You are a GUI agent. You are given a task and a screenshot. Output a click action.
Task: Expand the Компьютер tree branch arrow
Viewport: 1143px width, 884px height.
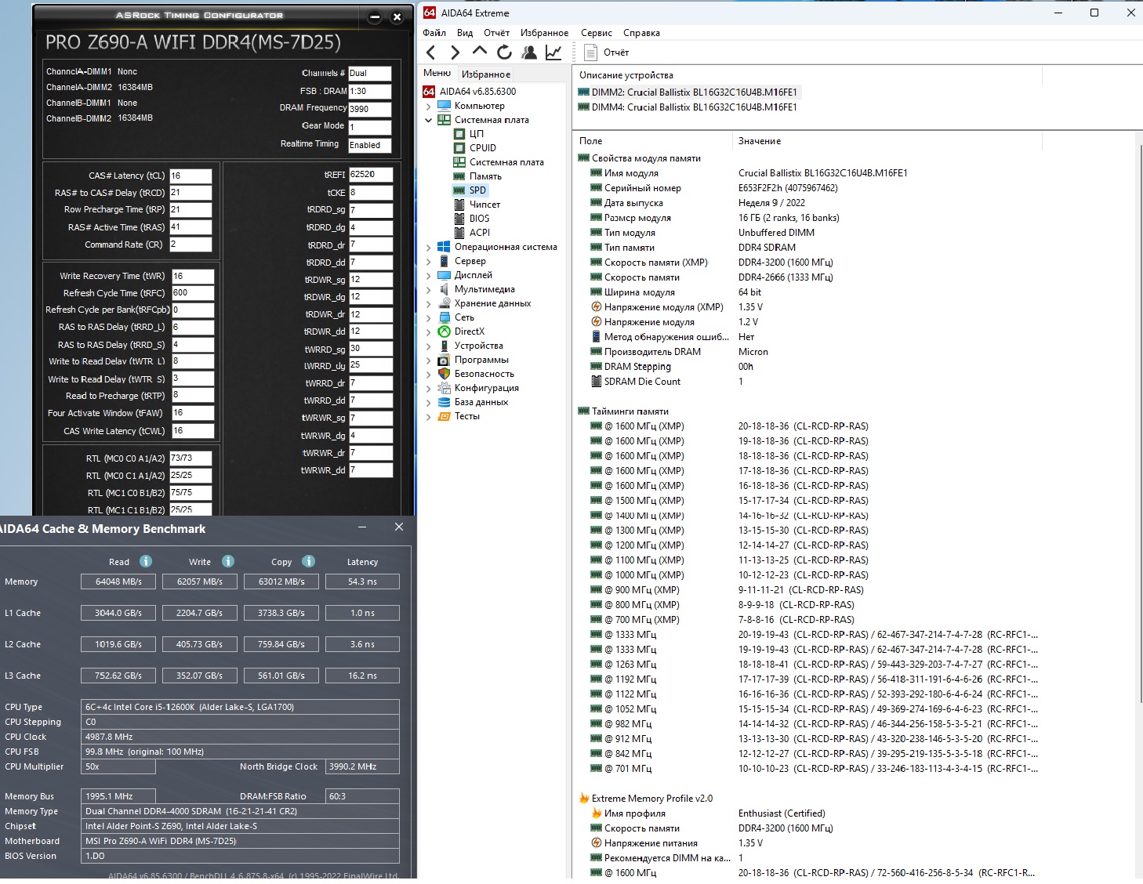pyautogui.click(x=429, y=106)
